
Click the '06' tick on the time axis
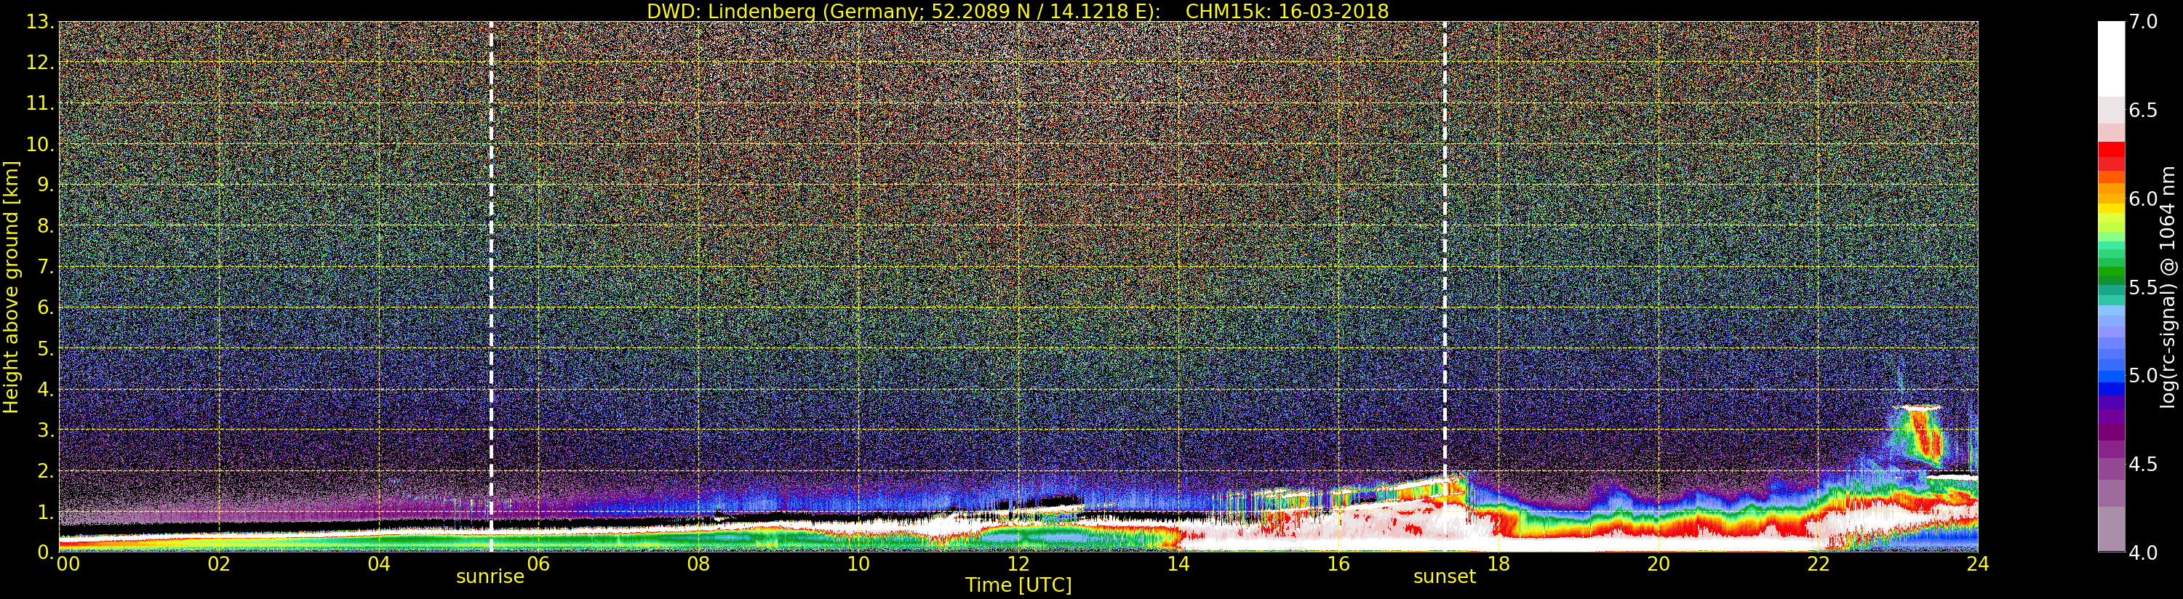pyautogui.click(x=538, y=564)
